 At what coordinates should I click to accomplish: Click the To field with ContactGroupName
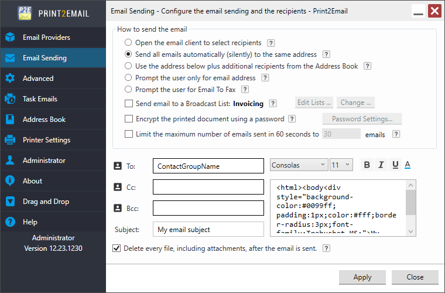coord(208,166)
